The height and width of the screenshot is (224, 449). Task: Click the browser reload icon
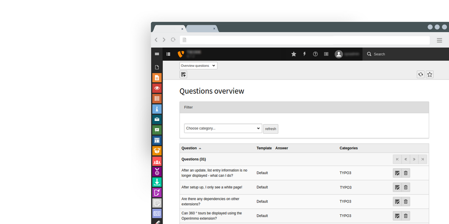[x=173, y=40]
